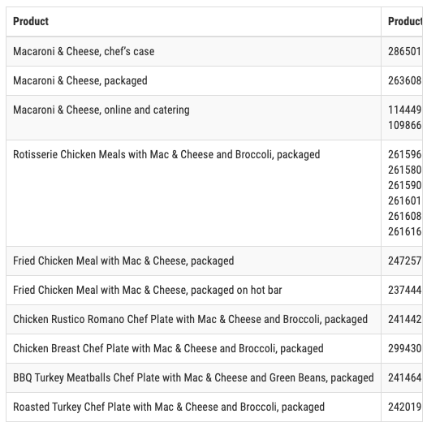This screenshot has height=431, width=427.
Task: Click product code 263608
Action: (404, 81)
